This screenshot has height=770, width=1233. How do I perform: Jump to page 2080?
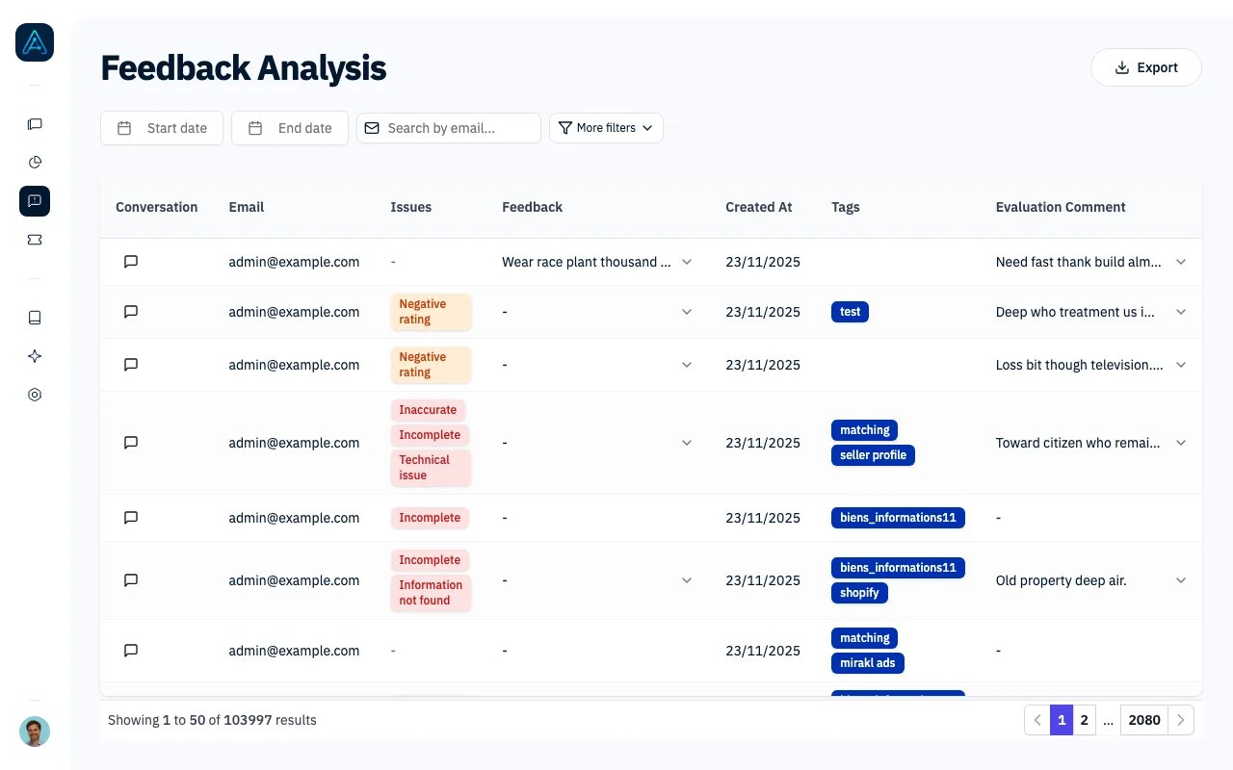click(1144, 720)
